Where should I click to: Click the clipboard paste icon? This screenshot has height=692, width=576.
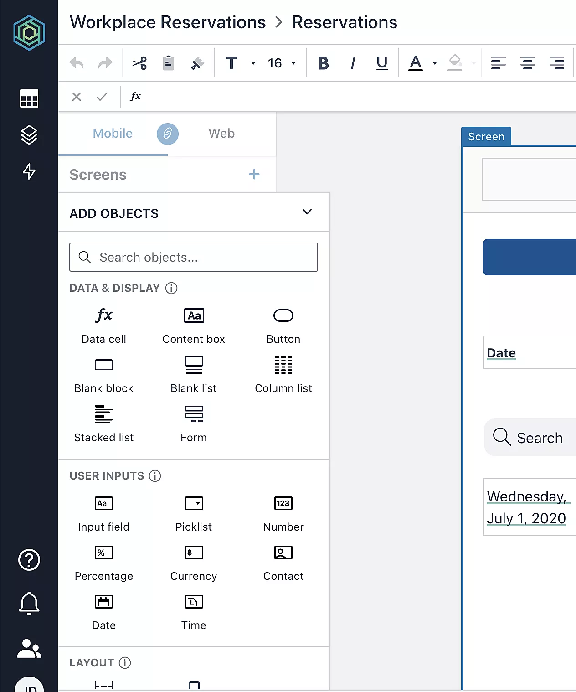point(169,63)
